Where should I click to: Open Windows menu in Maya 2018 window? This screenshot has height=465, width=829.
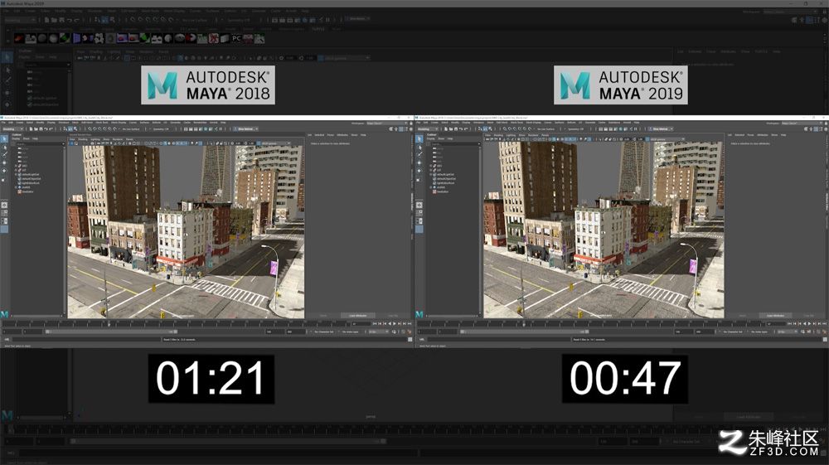64,123
